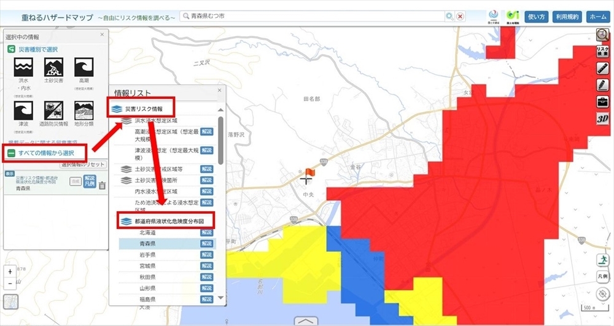This screenshot has height=326, width=614.
Task: Open the リスク検索 risk search tool
Action: click(x=602, y=52)
